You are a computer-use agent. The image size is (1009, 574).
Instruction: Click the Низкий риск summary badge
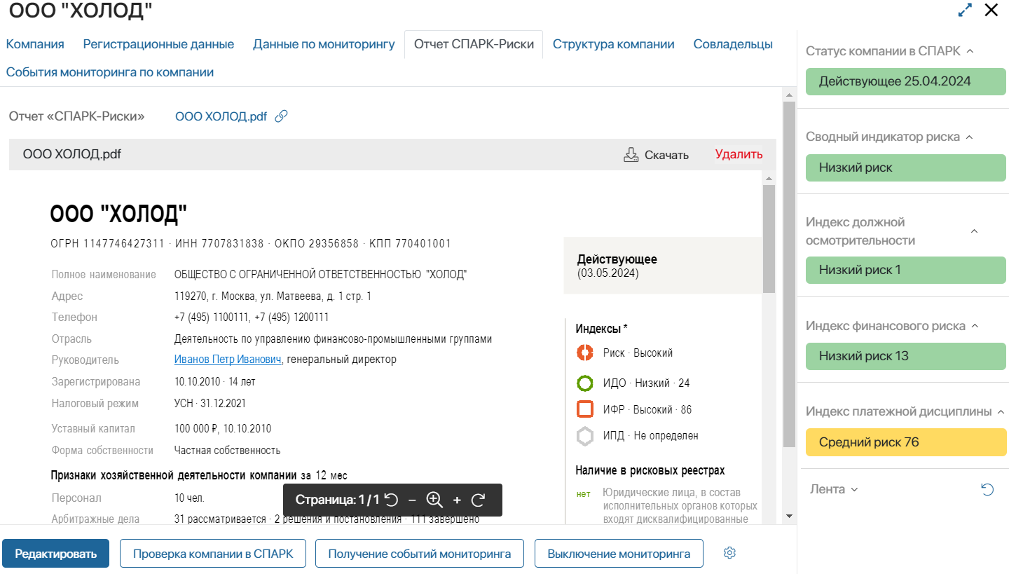click(906, 168)
